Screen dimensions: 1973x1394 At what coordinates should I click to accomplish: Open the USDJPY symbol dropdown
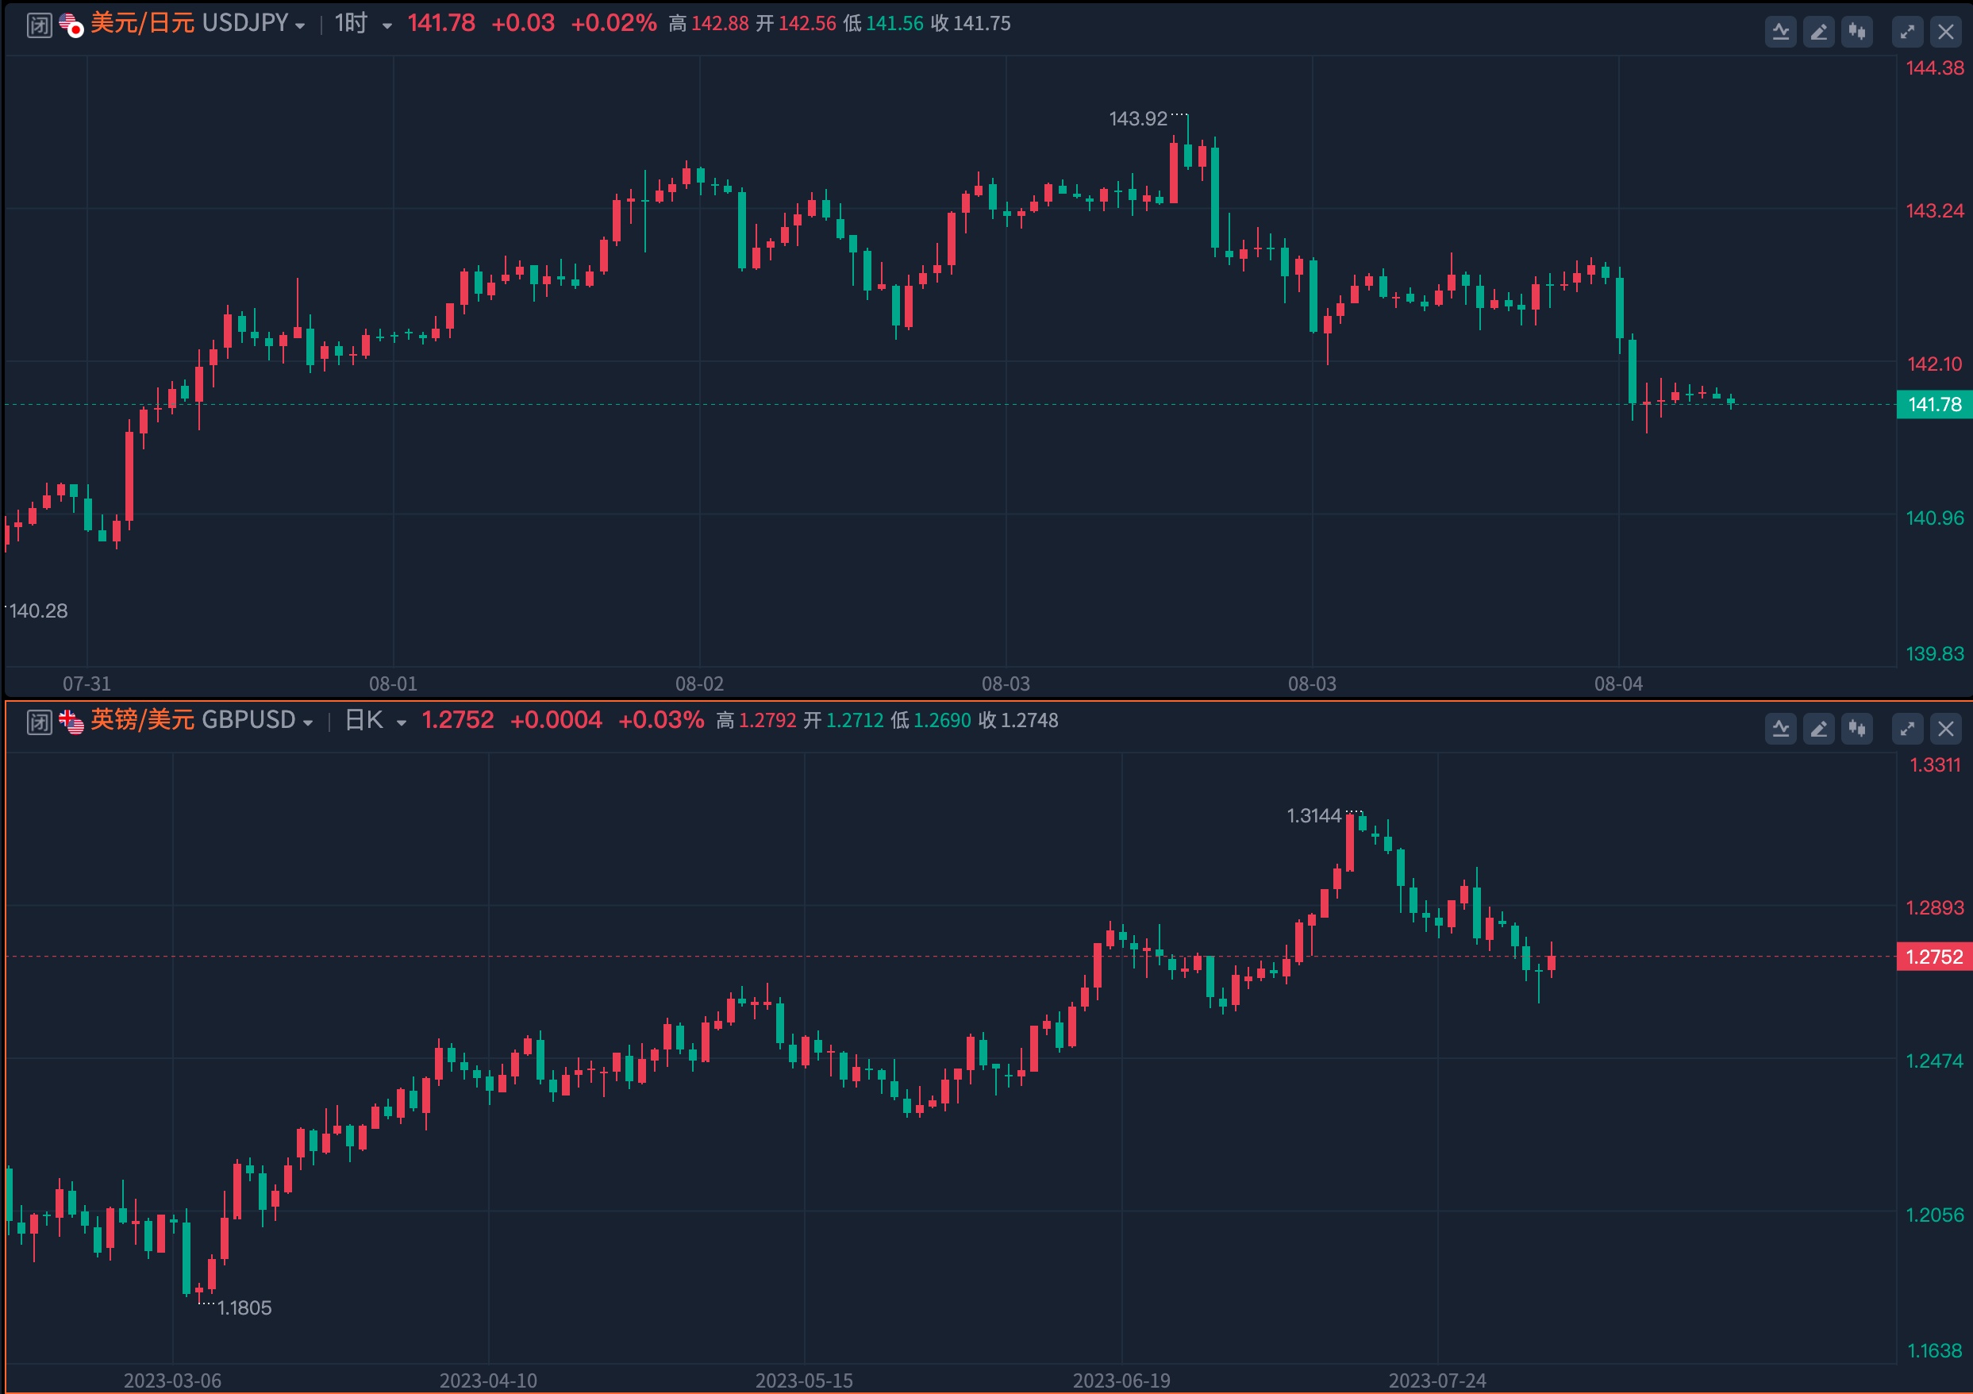pyautogui.click(x=300, y=25)
